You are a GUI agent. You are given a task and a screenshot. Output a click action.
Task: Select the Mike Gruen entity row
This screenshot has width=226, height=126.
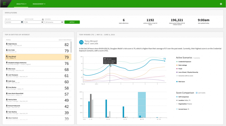(38, 69)
